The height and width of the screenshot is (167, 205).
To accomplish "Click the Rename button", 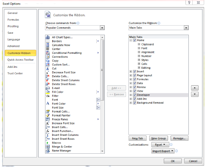I will [179, 138].
